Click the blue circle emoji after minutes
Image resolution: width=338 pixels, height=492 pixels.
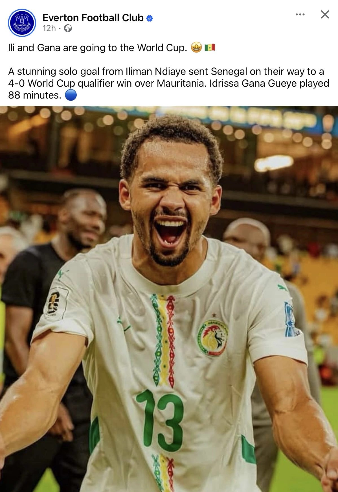(71, 95)
